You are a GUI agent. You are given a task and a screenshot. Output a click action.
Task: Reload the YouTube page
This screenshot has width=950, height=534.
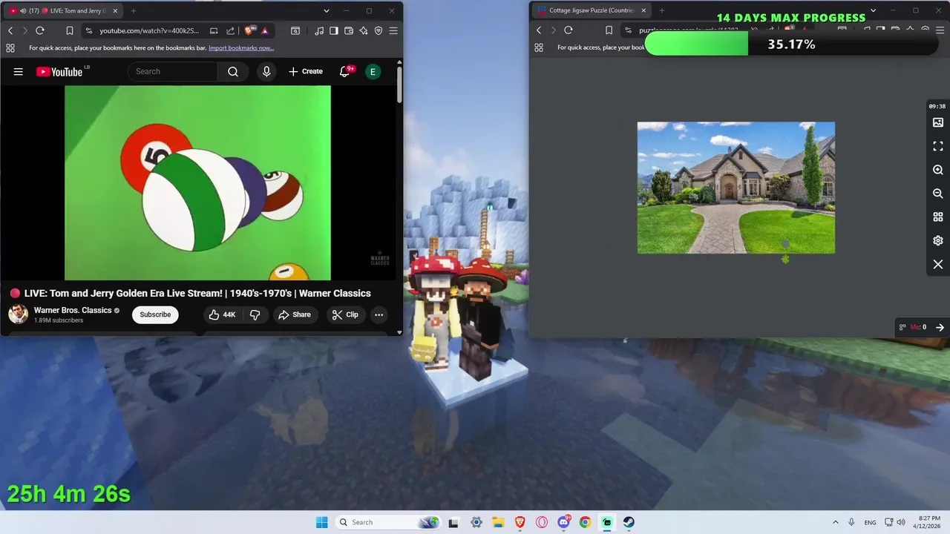click(x=40, y=30)
